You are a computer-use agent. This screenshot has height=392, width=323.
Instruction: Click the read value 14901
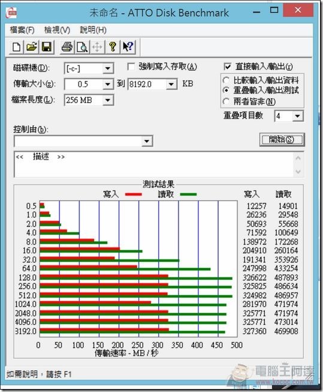[288, 206]
